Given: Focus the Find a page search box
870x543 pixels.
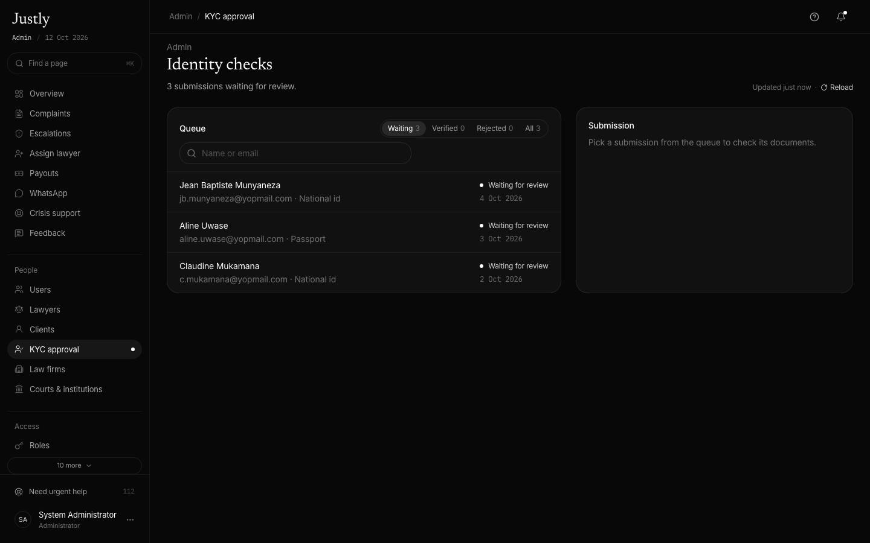Looking at the screenshot, I should 74,63.
